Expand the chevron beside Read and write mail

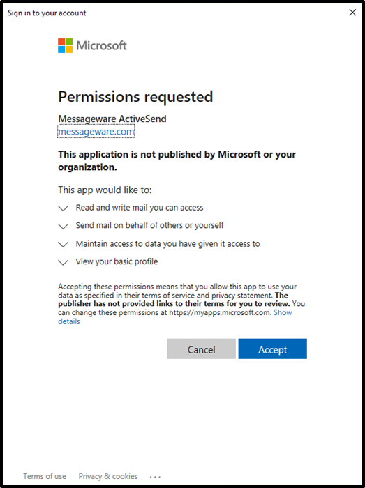coord(64,208)
